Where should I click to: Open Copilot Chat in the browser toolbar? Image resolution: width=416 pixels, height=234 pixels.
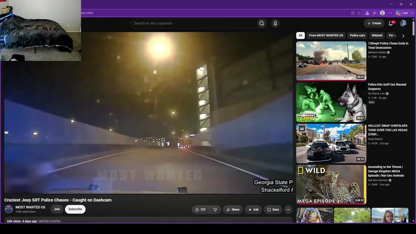[x=402, y=13]
